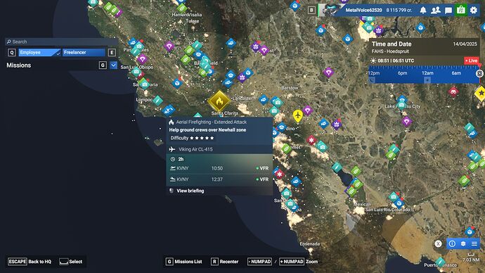Open the friends and multiplayer icon
The image size is (485, 273).
(436, 11)
